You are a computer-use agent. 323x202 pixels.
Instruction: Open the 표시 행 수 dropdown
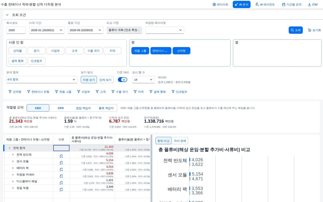144,80
